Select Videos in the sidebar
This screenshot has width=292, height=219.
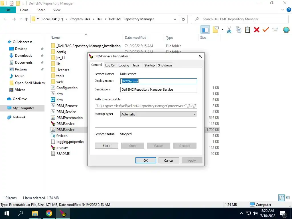pyautogui.click(x=20, y=90)
